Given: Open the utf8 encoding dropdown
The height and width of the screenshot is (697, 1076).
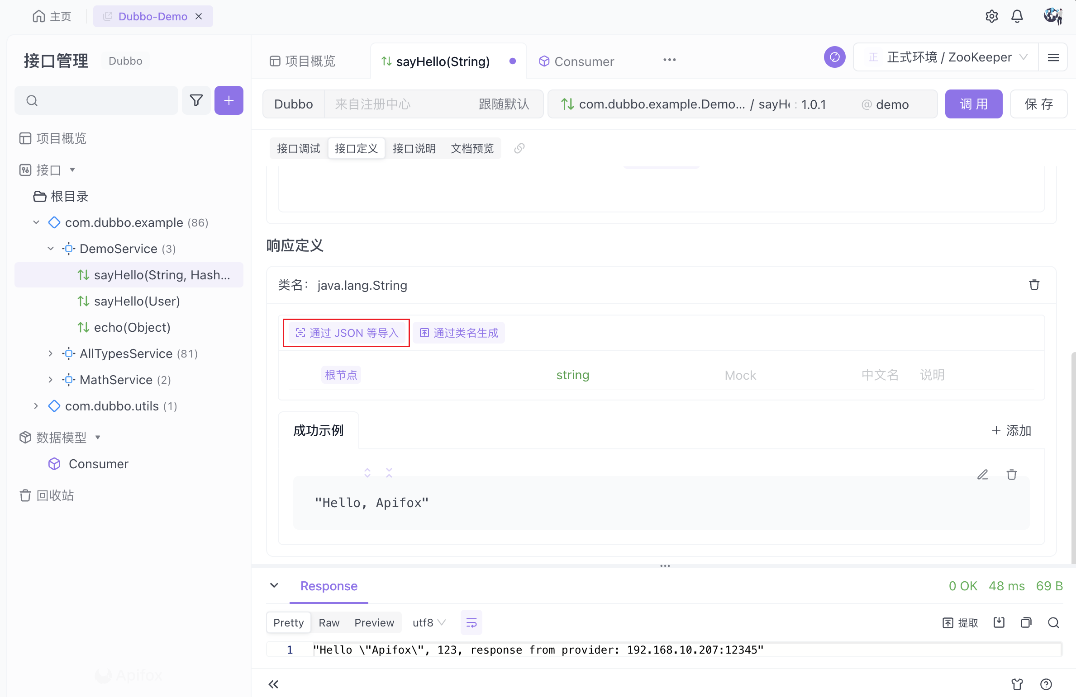Looking at the screenshot, I should click(428, 622).
